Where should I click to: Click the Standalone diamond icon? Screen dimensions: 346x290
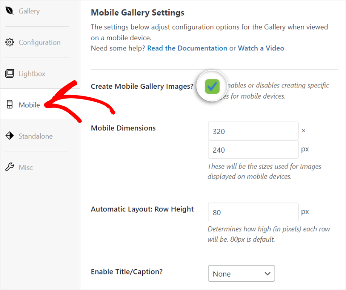[9, 136]
